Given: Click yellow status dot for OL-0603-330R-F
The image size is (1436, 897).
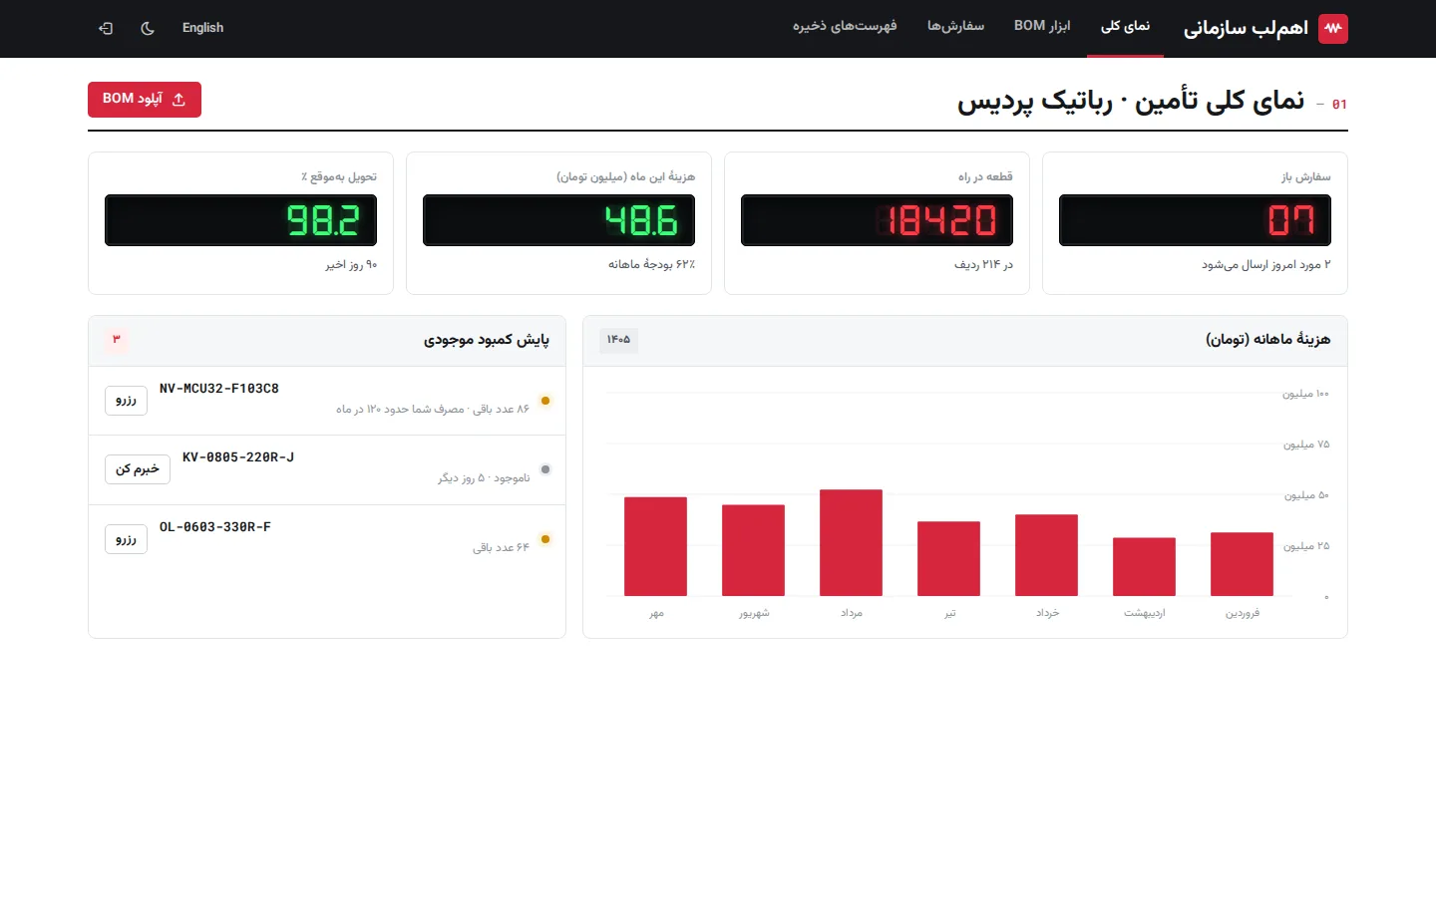Looking at the screenshot, I should coord(545,539).
